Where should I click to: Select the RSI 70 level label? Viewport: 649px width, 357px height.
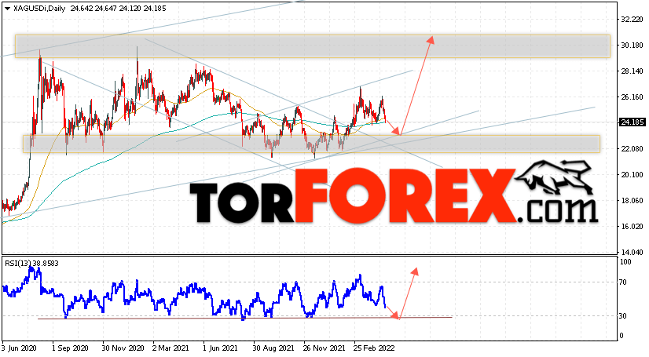(623, 282)
